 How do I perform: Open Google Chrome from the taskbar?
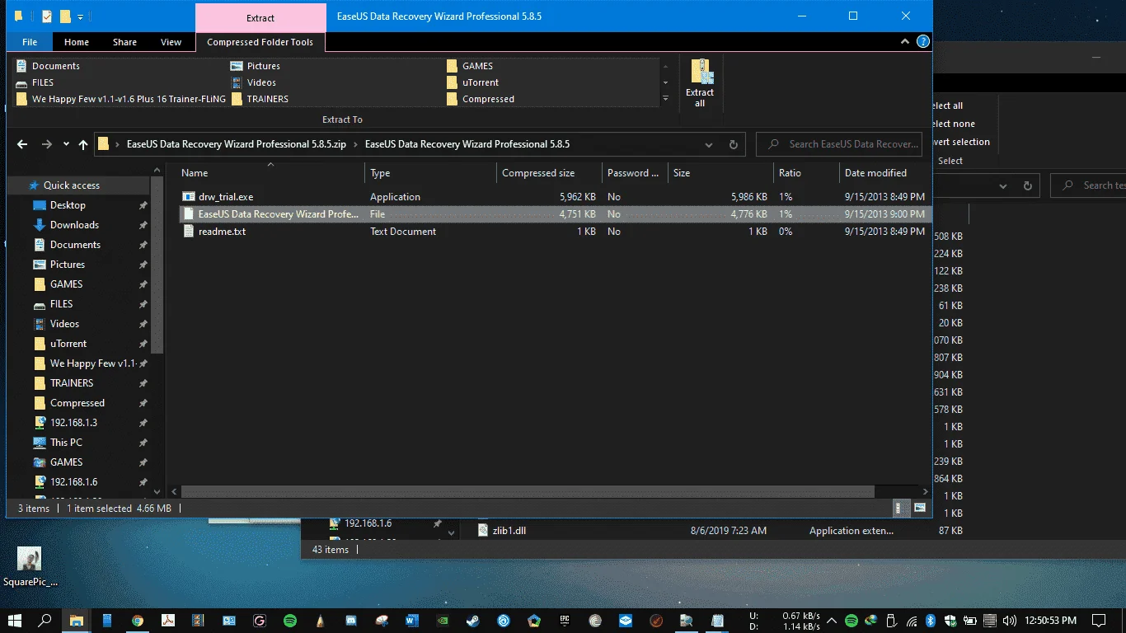pyautogui.click(x=137, y=620)
